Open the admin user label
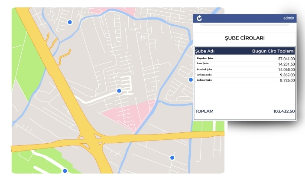This screenshot has height=181, width=305. 289,18
